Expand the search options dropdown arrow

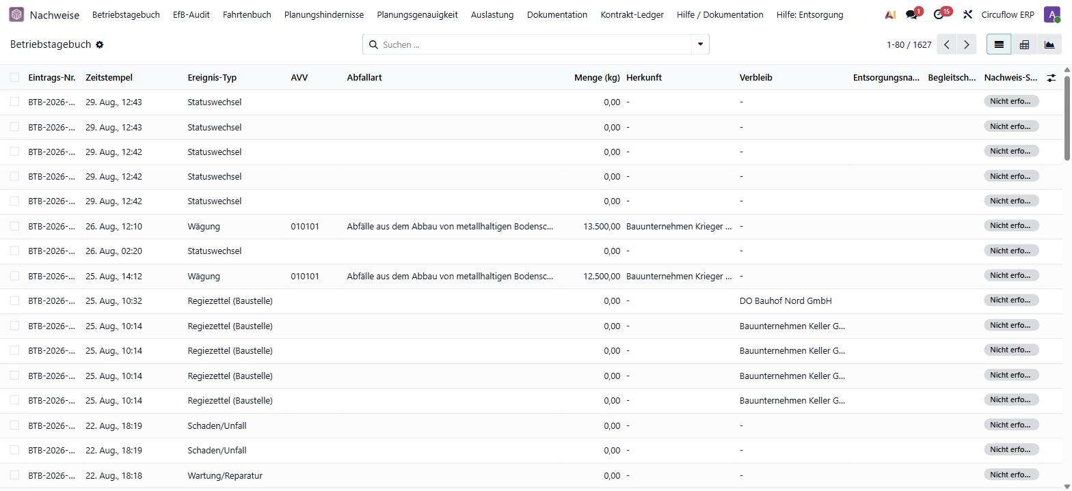(700, 44)
